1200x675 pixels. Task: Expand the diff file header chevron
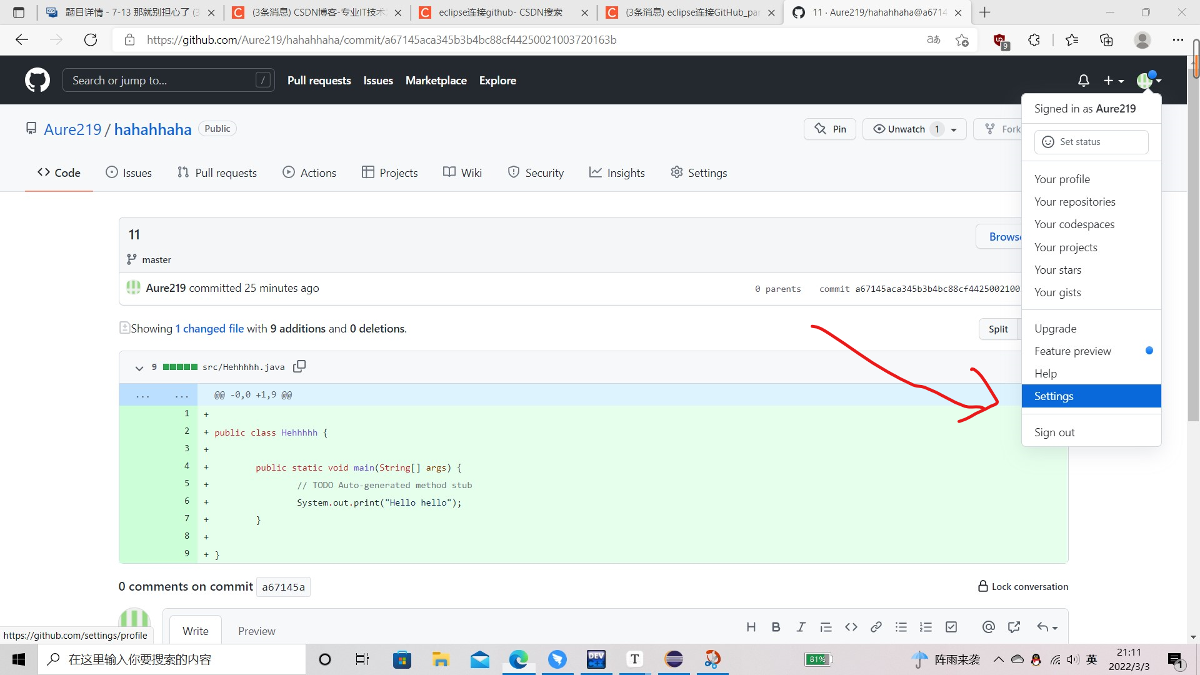[139, 367]
